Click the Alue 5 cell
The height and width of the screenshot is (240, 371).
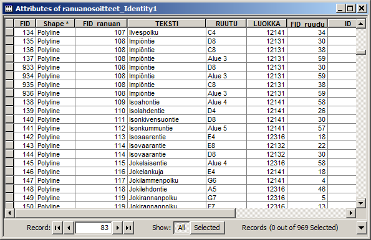pos(226,128)
